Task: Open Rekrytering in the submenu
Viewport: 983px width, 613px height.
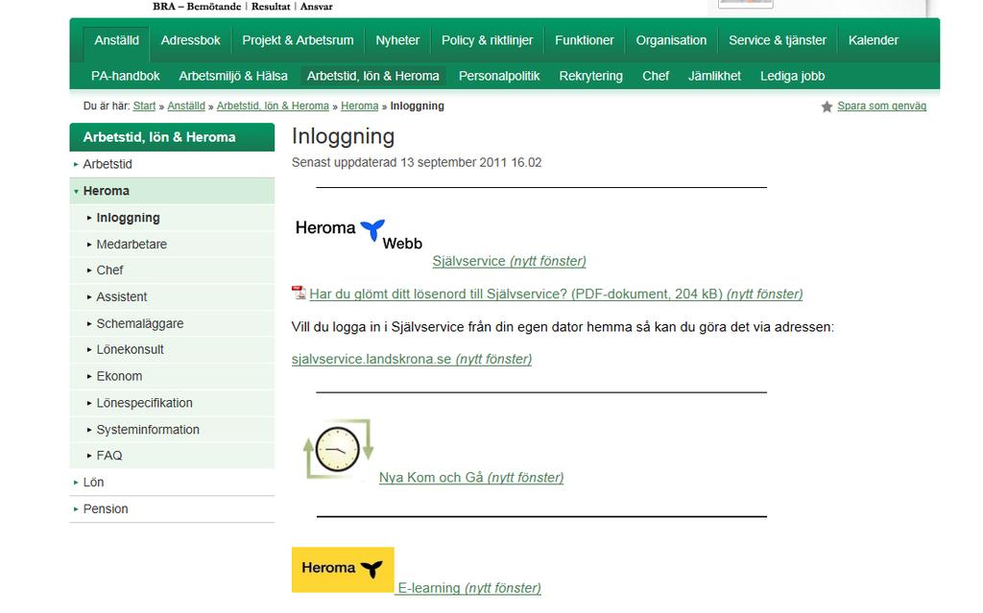Action: pyautogui.click(x=590, y=76)
